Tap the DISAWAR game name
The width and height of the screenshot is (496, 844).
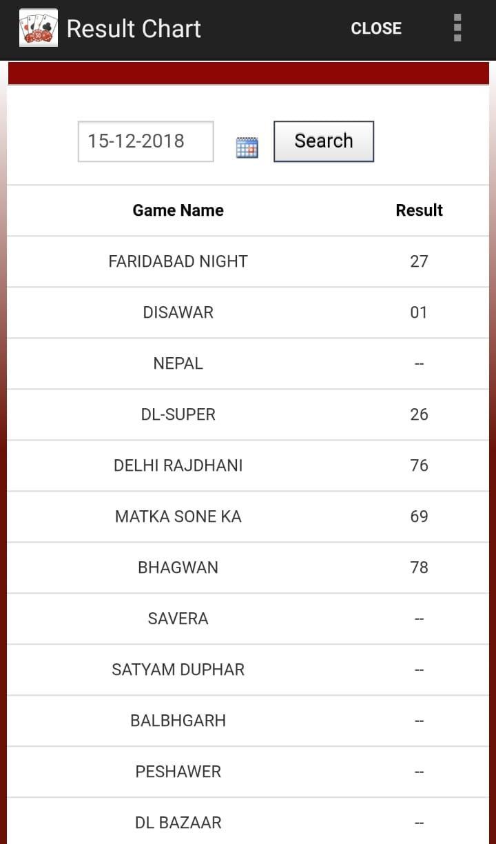point(178,312)
